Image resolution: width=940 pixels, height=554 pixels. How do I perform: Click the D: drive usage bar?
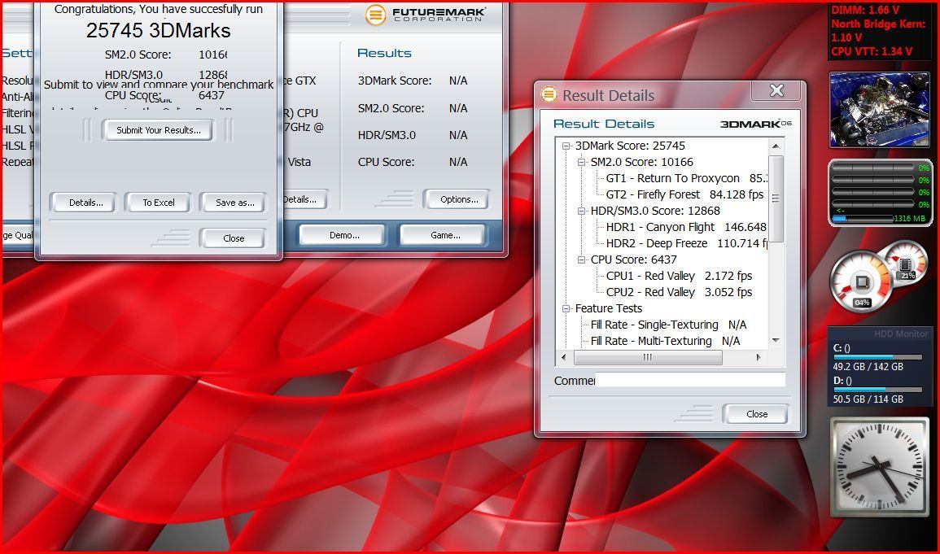[x=877, y=390]
